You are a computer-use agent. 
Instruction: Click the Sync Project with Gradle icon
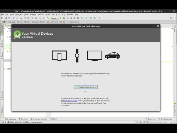pyautogui.click(x=86, y=18)
